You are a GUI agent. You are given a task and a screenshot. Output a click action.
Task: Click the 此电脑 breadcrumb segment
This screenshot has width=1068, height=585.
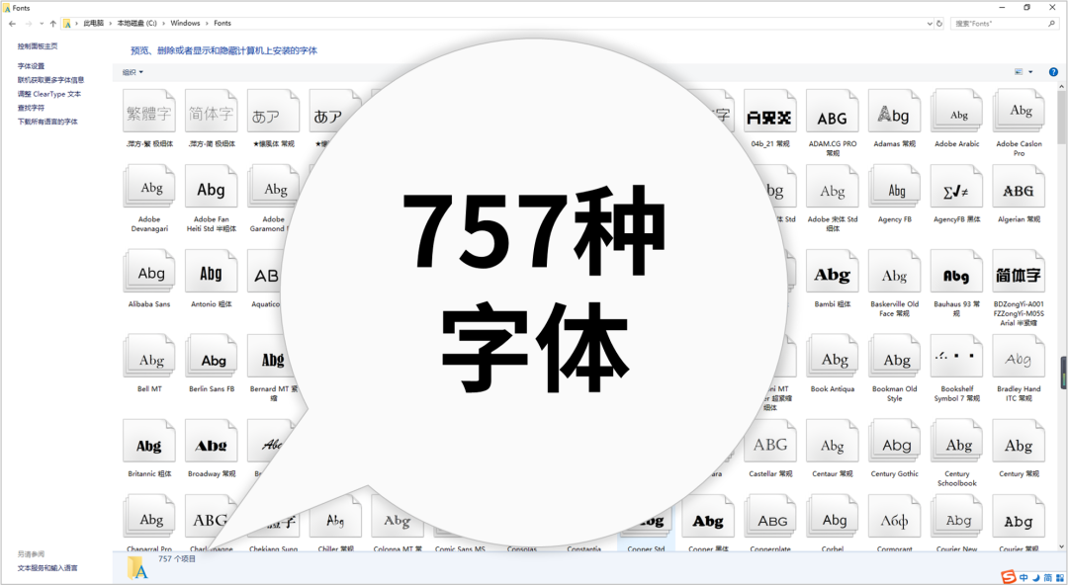point(93,23)
